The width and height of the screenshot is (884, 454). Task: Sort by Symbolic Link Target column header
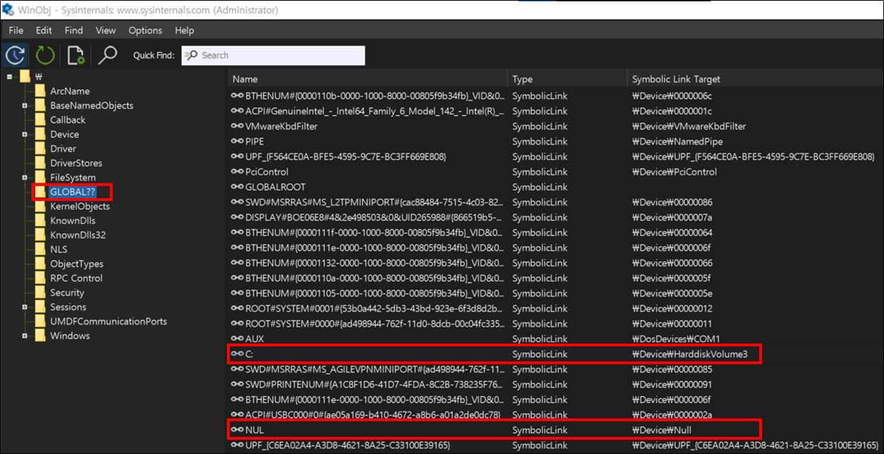(x=755, y=79)
